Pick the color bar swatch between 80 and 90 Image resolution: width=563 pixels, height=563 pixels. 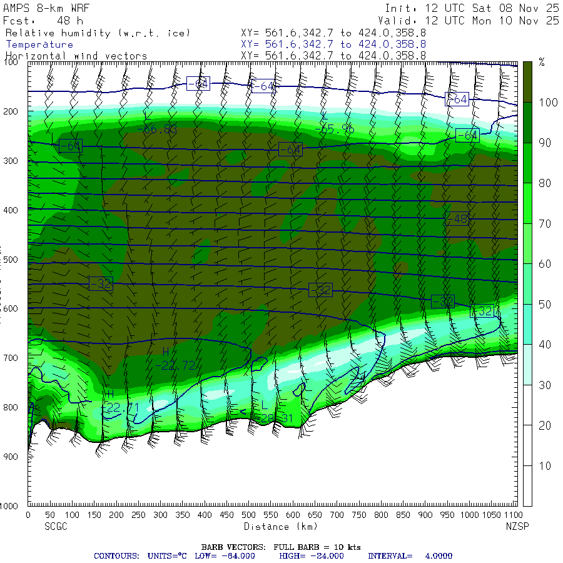click(527, 163)
